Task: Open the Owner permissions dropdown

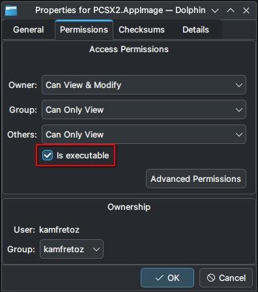Action: pyautogui.click(x=144, y=85)
